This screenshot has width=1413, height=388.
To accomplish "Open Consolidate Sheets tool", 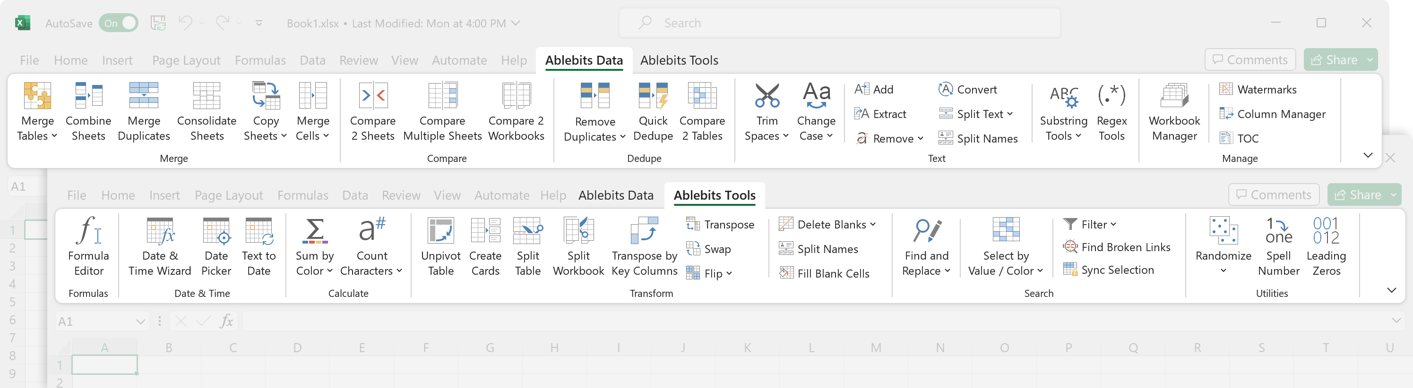I will click(207, 111).
